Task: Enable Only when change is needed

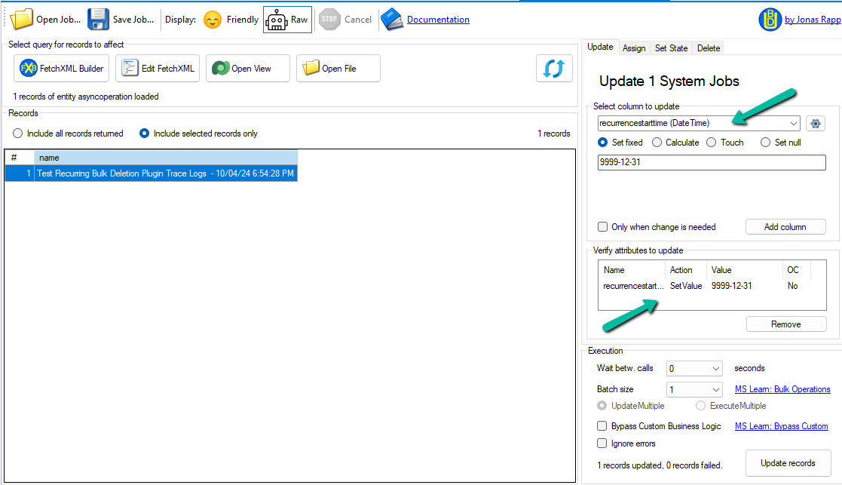Action: point(602,226)
